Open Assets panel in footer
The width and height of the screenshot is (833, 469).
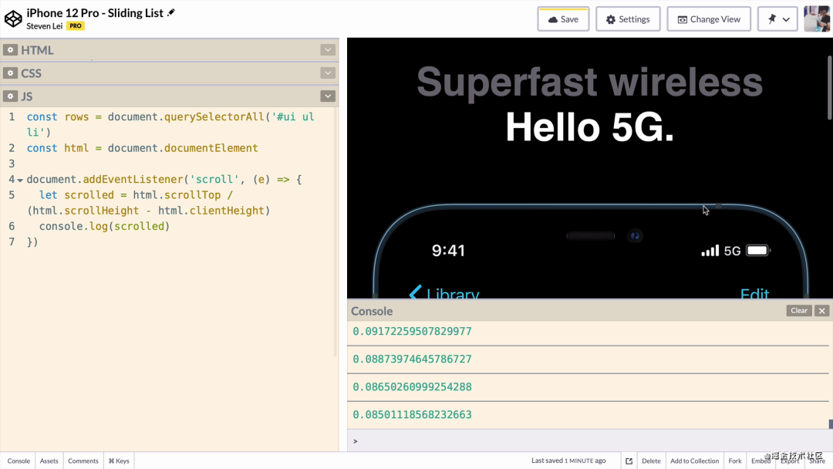pyautogui.click(x=49, y=461)
